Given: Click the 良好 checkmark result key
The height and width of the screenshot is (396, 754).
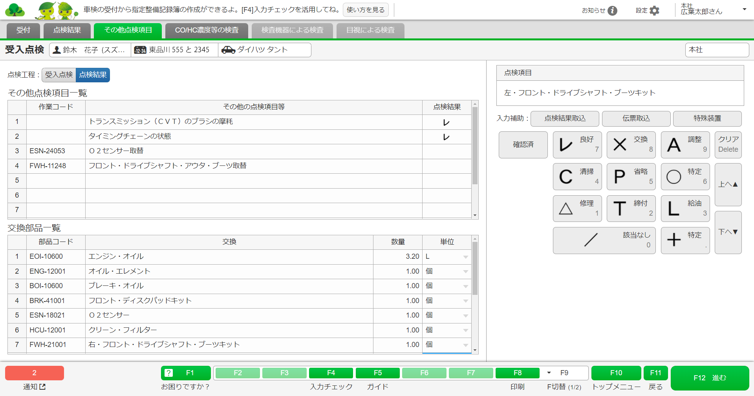Looking at the screenshot, I should tap(577, 145).
